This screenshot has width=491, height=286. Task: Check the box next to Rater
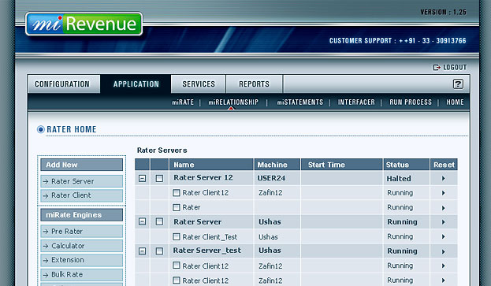pos(177,207)
